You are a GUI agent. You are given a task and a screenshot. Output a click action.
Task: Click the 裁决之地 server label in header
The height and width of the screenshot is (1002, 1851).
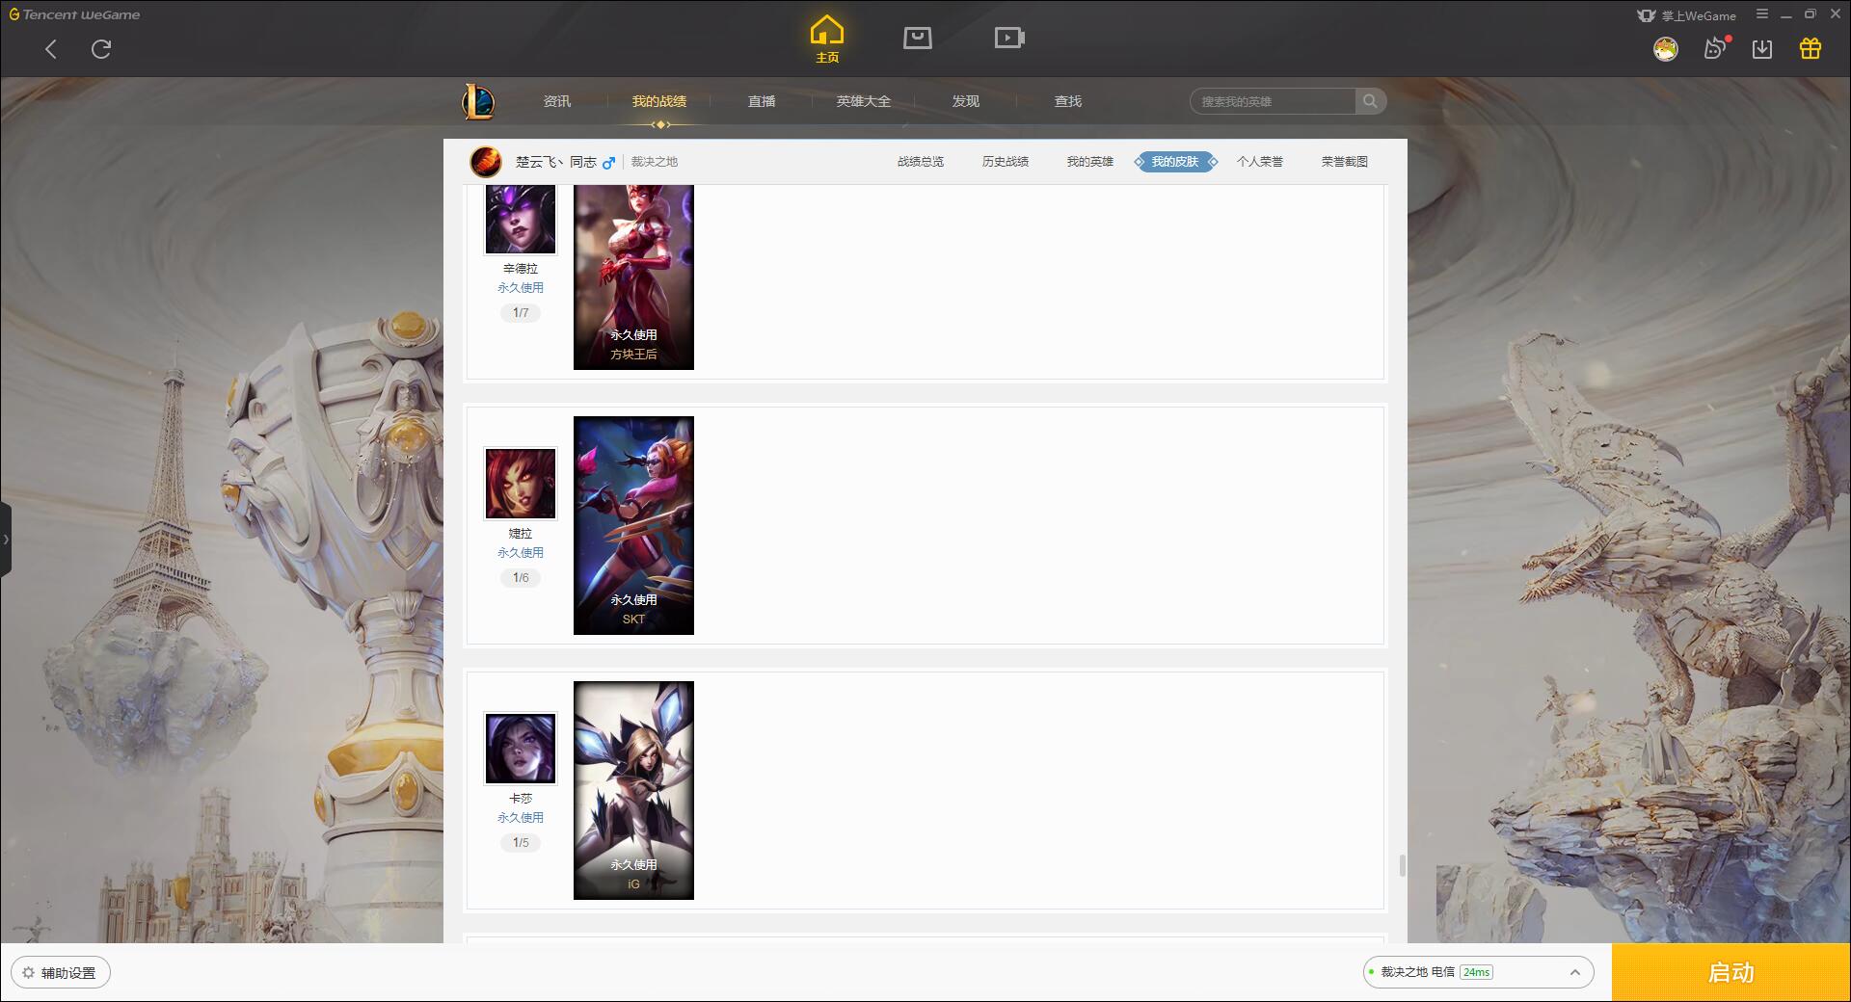[655, 162]
